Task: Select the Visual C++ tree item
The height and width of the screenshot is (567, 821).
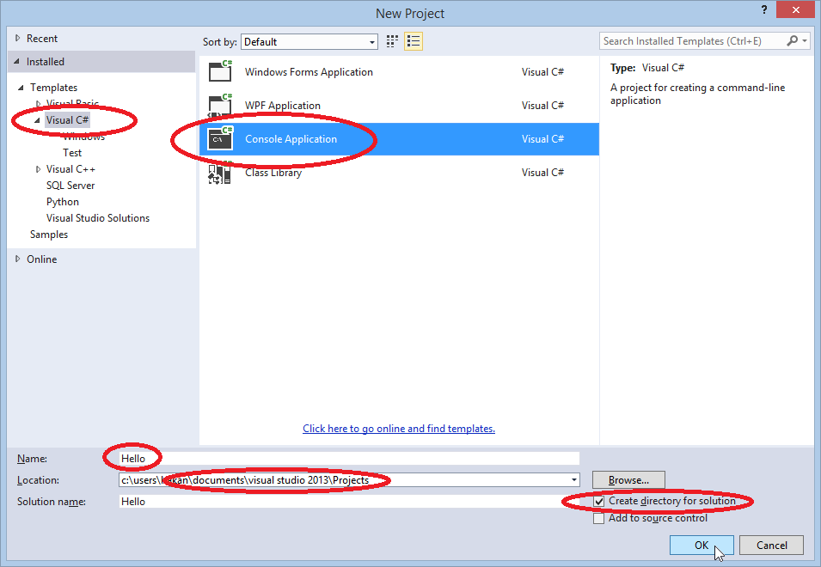Action: (x=70, y=169)
